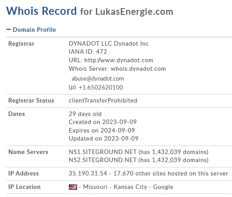Viewport: 232px width, 197px height.
Task: Open the 17,670 other sites link
Action: coord(171,173)
